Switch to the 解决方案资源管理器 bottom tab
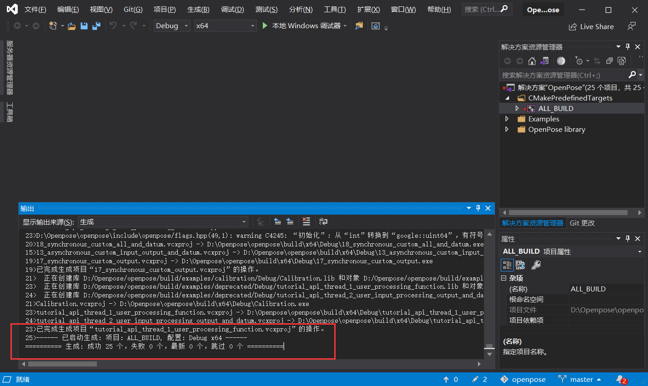648x386 pixels. point(532,223)
